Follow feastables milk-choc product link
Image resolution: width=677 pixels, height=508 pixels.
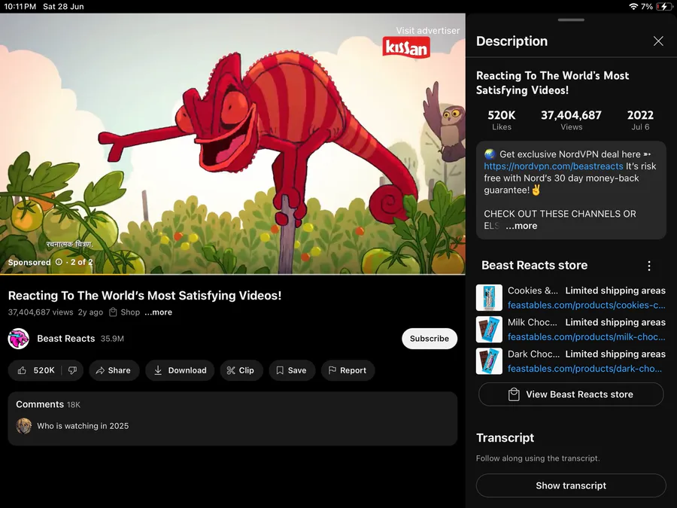coord(586,337)
